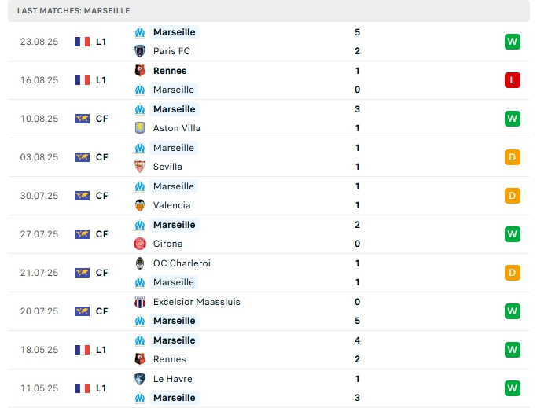Click the D badge for Valencia match

point(513,196)
